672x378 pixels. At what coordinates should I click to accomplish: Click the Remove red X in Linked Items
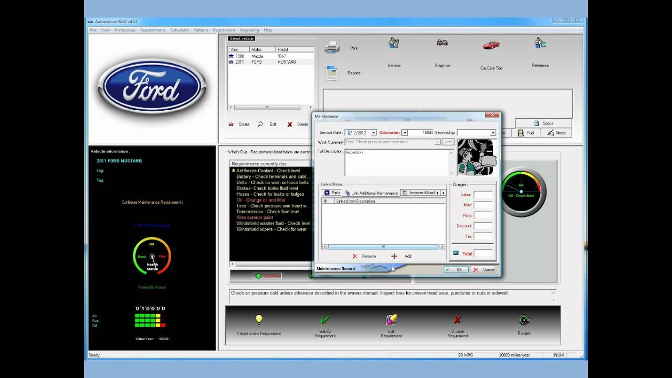coord(355,256)
